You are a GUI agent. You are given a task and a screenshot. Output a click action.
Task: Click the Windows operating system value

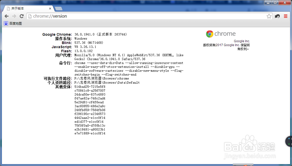coord(81,38)
